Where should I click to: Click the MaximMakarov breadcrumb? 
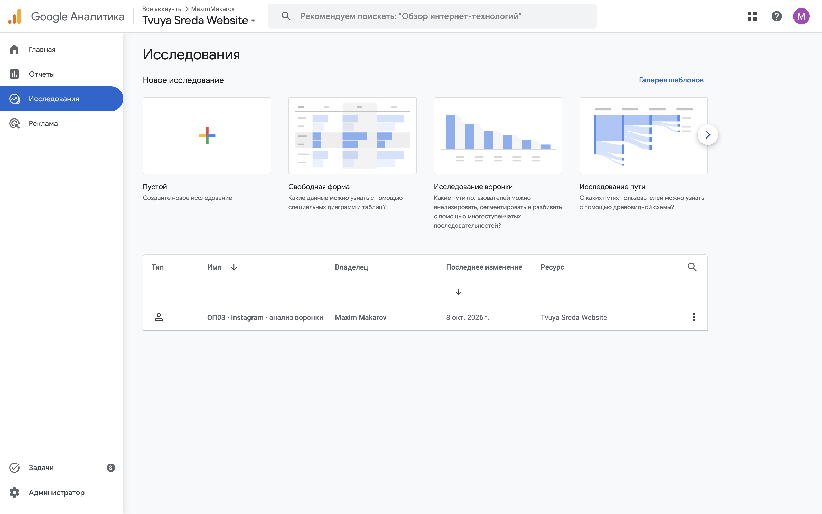(213, 9)
